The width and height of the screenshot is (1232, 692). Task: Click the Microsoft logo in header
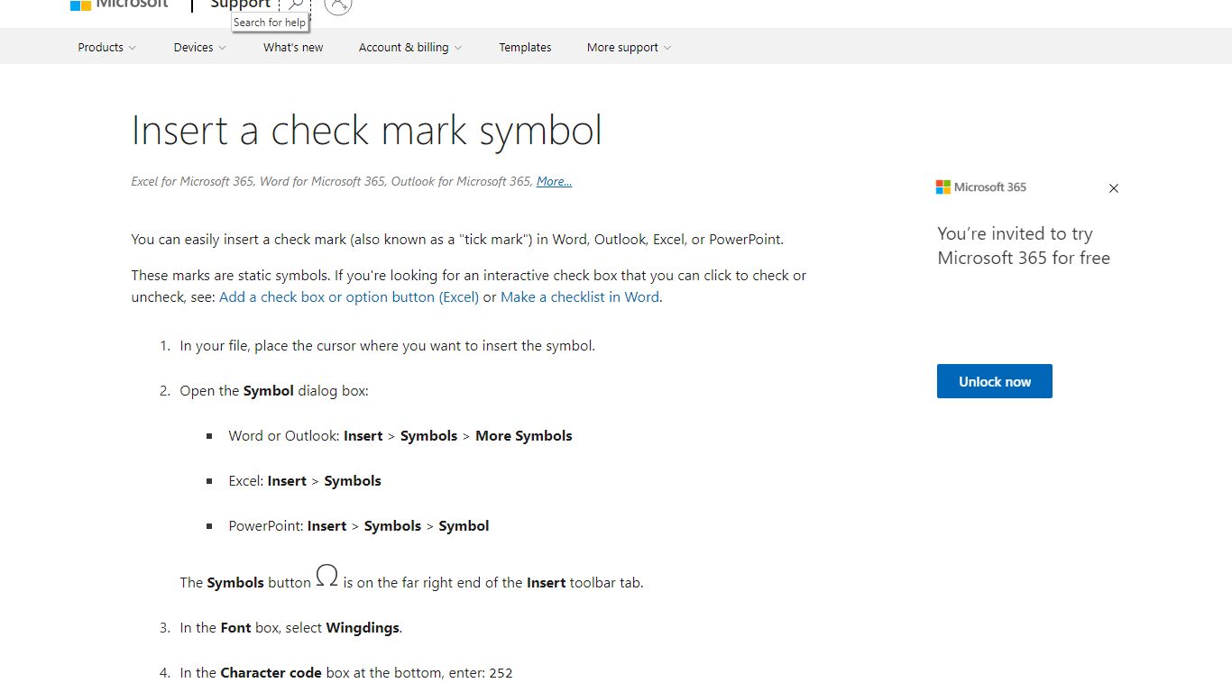118,5
